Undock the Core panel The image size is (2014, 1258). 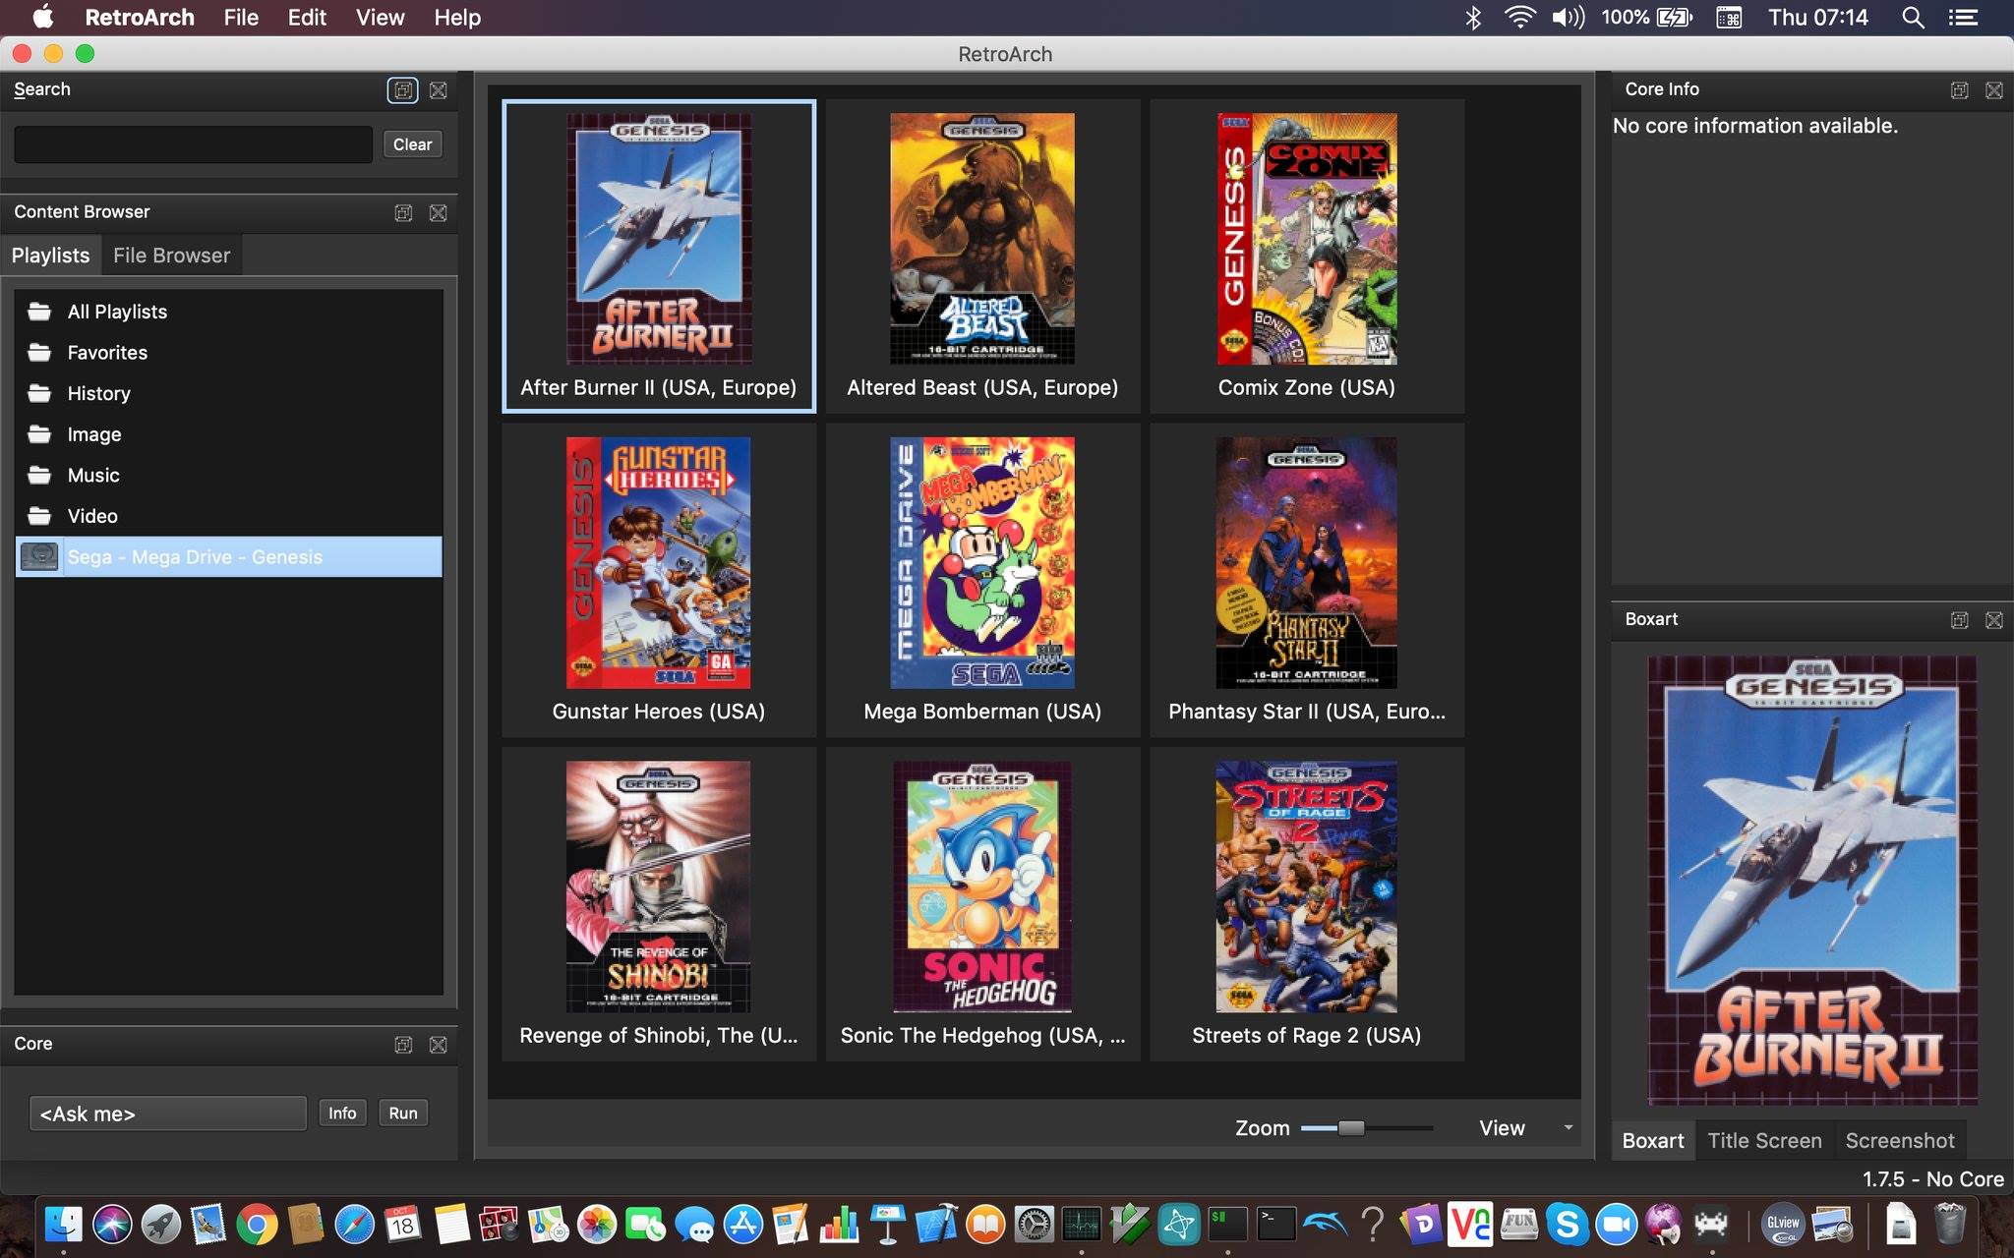[x=403, y=1045]
